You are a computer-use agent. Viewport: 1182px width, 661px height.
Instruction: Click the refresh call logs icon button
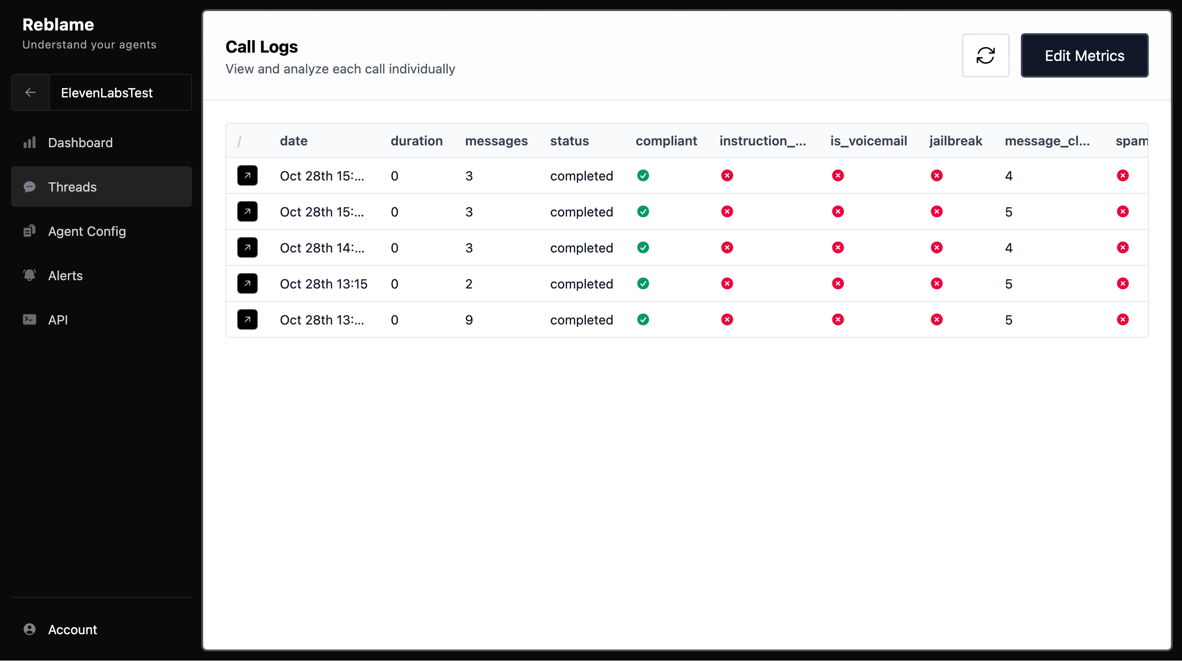click(985, 55)
